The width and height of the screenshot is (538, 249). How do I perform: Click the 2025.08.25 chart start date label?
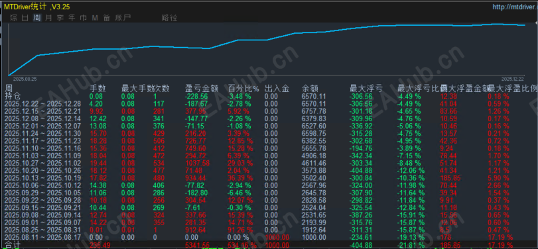tap(25, 78)
